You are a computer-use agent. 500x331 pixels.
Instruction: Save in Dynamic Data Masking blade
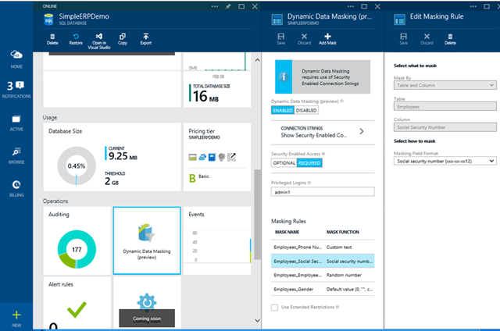(281, 39)
